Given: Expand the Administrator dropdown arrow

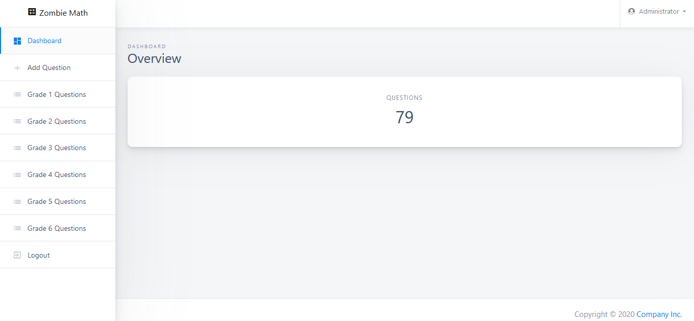Looking at the screenshot, I should tap(684, 12).
